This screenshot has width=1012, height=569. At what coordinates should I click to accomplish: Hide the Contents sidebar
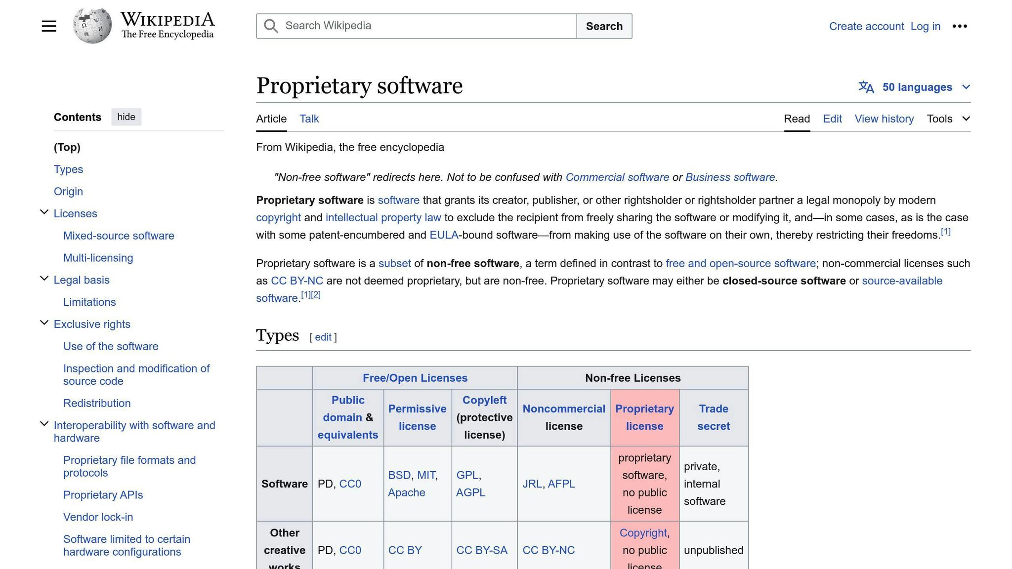[126, 117]
